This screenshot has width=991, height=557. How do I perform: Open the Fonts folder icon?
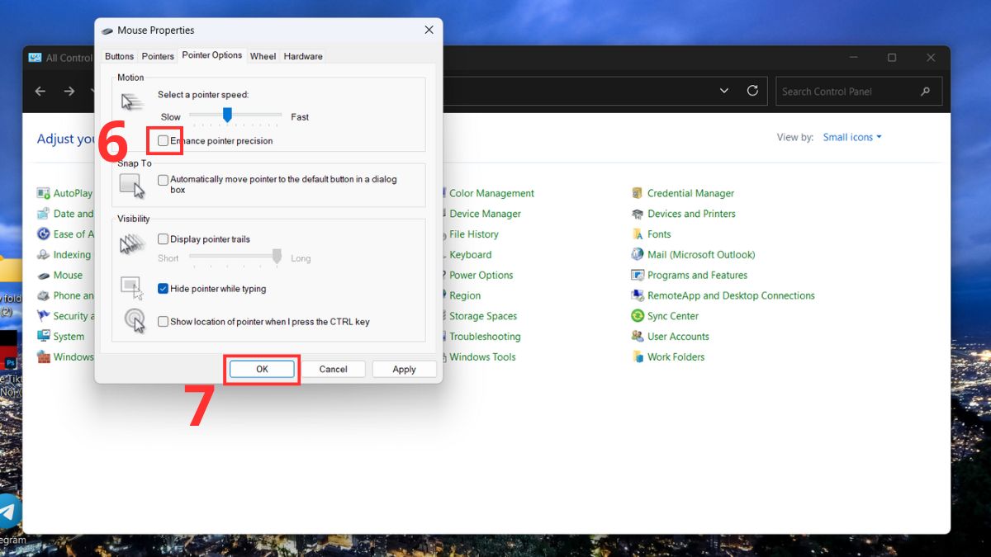point(637,234)
